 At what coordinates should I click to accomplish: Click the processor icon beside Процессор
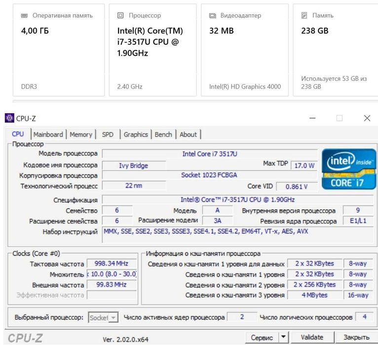pos(120,15)
